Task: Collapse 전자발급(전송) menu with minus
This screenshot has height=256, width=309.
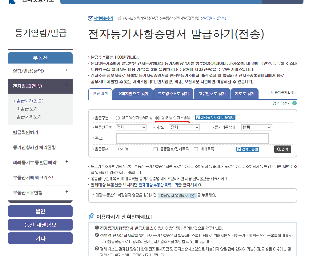Action: 67,85
